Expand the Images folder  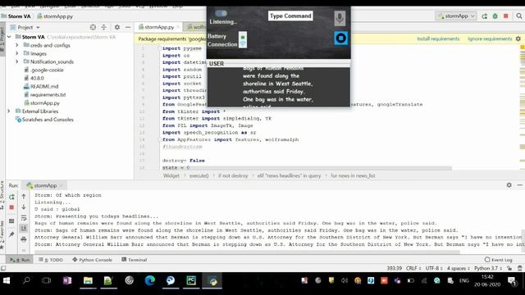click(x=16, y=53)
